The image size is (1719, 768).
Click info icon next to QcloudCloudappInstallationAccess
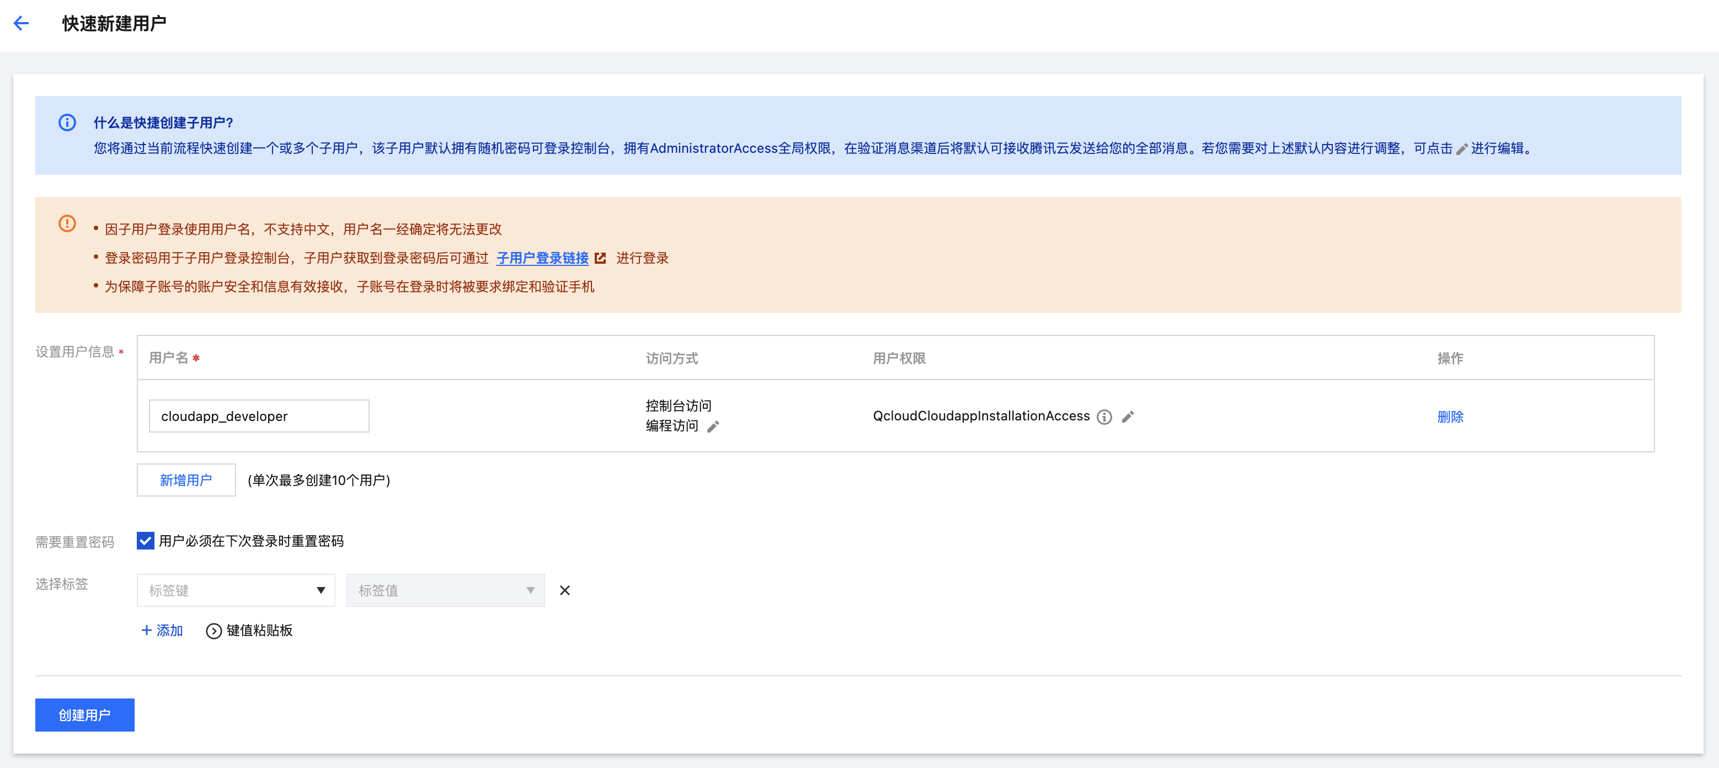click(x=1104, y=417)
